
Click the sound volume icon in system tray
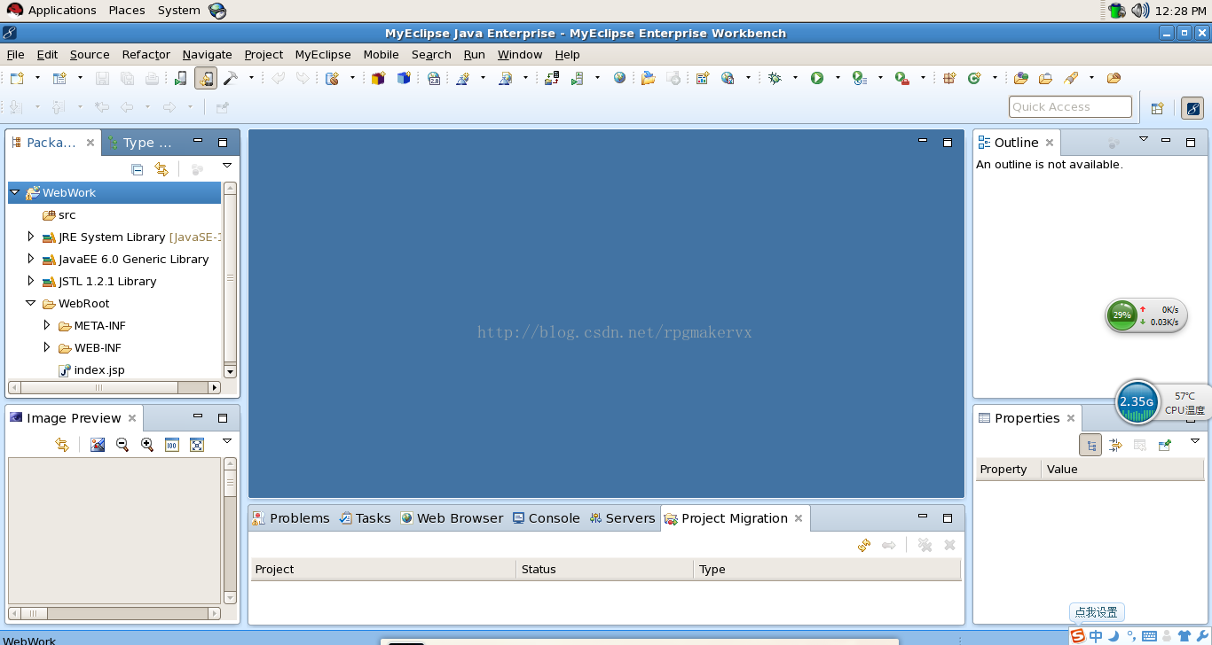[x=1140, y=11]
